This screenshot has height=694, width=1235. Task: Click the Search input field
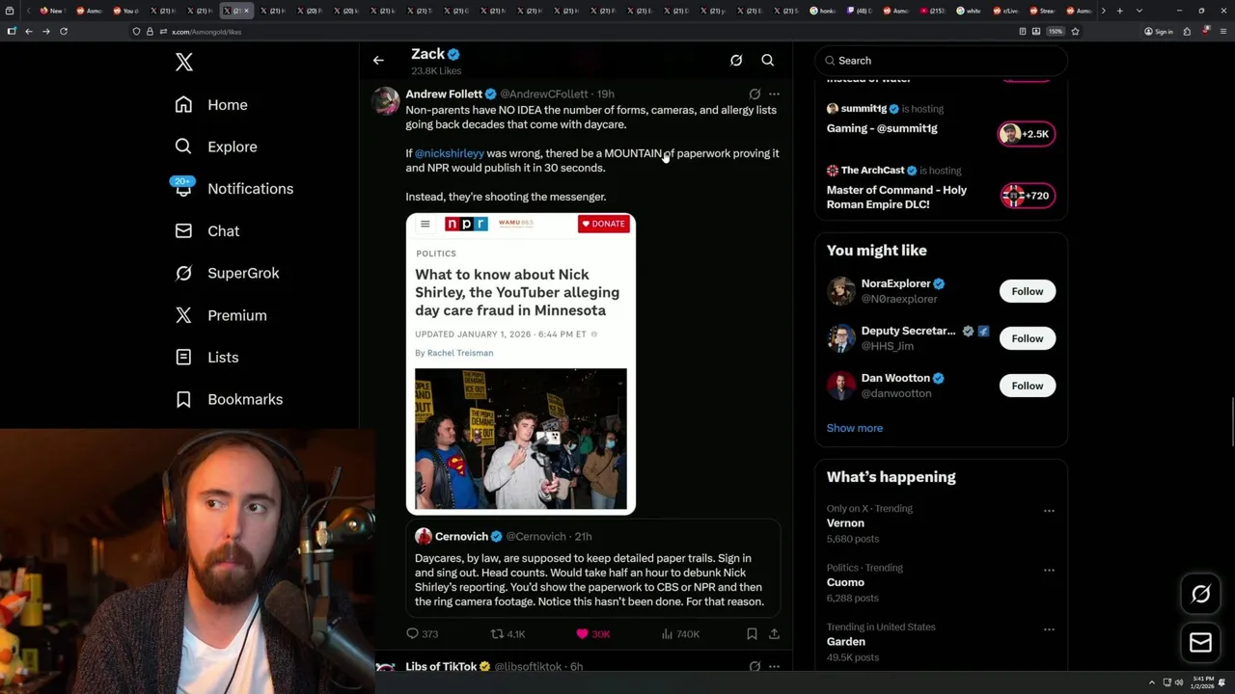click(942, 61)
